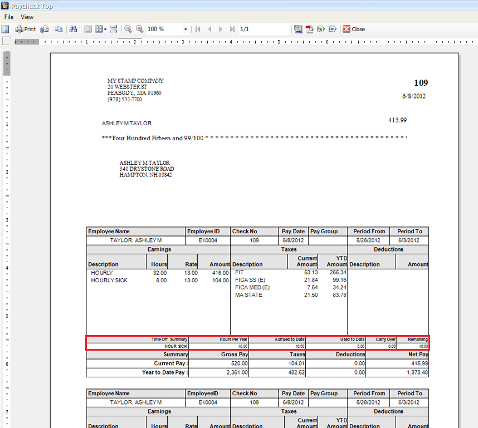Jump to the last page navigation arrow
The width and height of the screenshot is (478, 428).
tap(232, 29)
